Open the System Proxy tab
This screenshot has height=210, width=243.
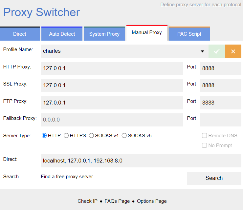pyautogui.click(x=104, y=34)
